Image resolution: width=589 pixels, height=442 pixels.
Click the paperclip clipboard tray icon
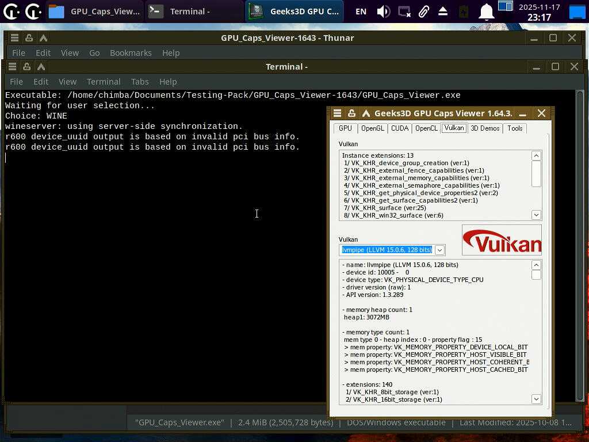pyautogui.click(x=424, y=12)
